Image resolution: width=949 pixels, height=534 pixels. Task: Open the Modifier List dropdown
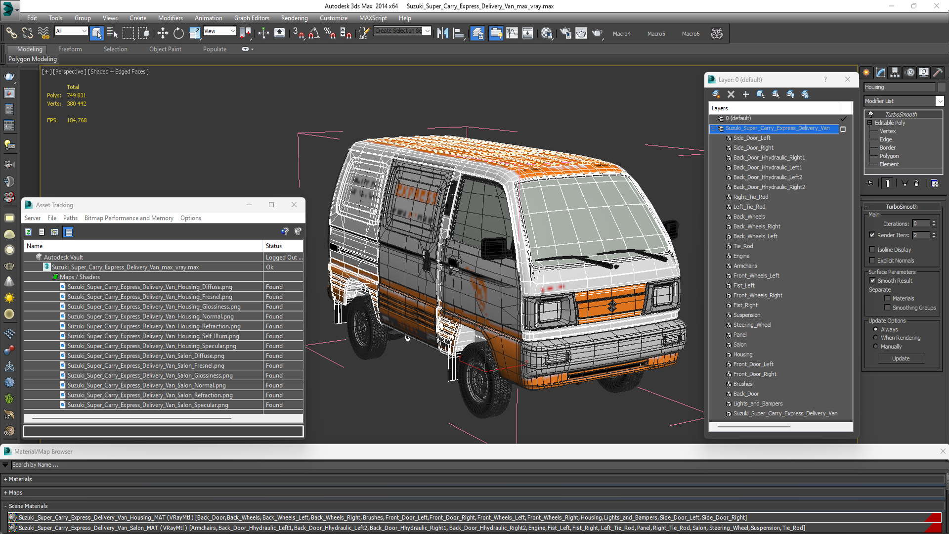(940, 101)
